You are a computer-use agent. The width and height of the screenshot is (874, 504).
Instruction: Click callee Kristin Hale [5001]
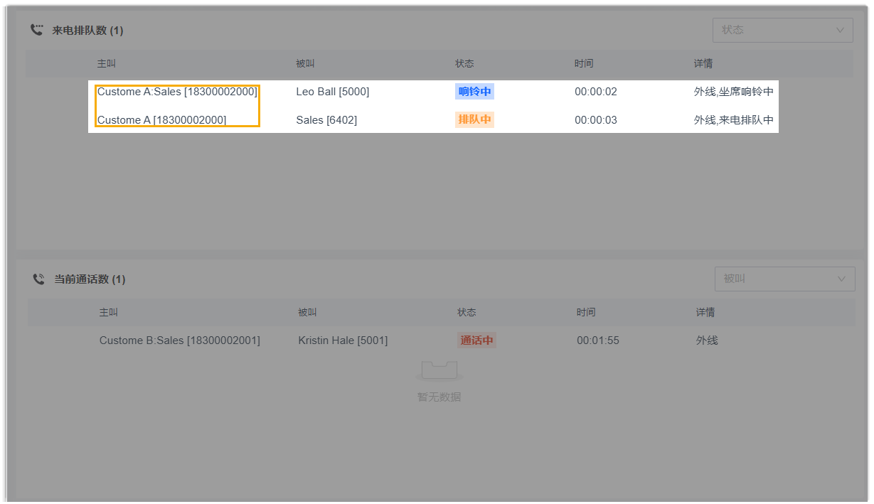[343, 341]
